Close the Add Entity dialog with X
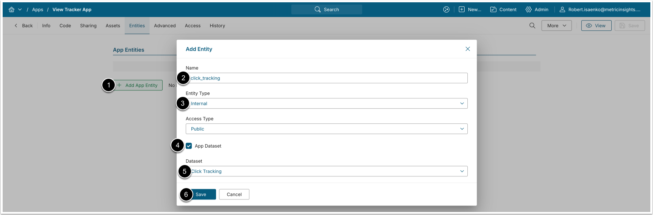The height and width of the screenshot is (215, 653). pyautogui.click(x=468, y=49)
